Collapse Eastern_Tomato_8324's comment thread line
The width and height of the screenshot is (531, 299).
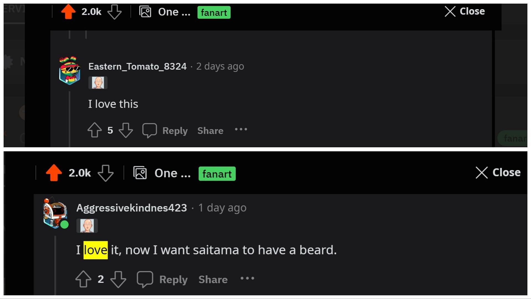click(x=69, y=119)
